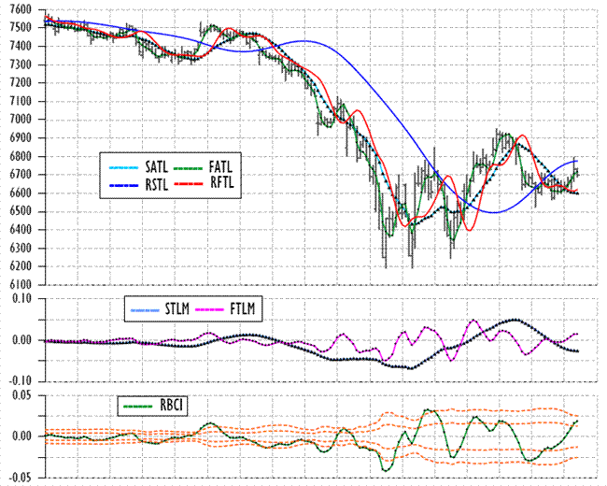Click the RSTL legend label
The height and width of the screenshot is (486, 607).
[156, 185]
